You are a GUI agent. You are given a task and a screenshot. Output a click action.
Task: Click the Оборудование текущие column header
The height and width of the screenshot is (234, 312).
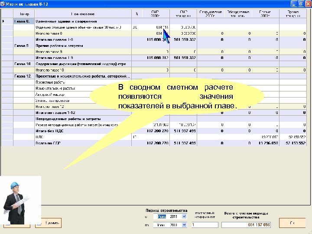(x=238, y=14)
